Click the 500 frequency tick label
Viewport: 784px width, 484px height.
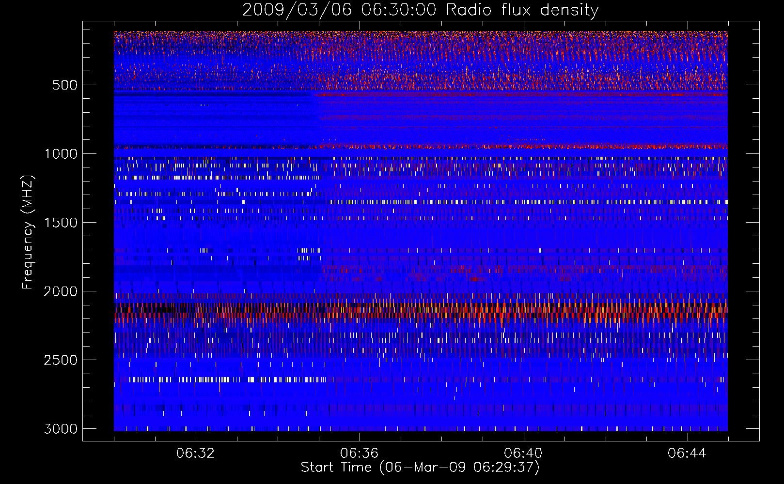tap(65, 85)
